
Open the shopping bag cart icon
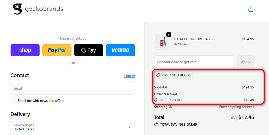tap(251, 9)
